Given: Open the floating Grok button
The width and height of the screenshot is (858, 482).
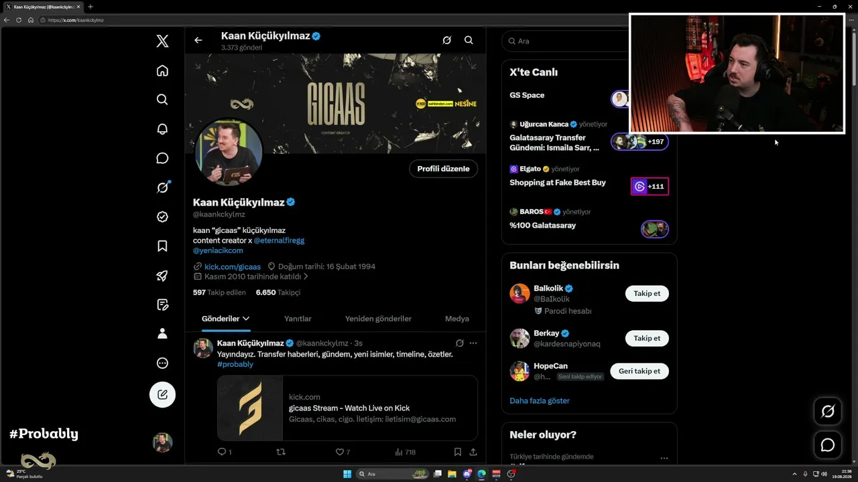Looking at the screenshot, I should tap(828, 412).
